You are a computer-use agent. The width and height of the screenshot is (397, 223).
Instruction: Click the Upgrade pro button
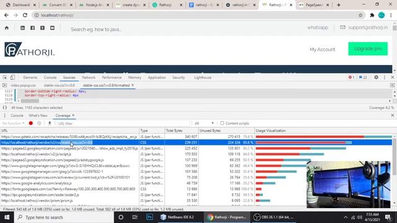tap(368, 48)
